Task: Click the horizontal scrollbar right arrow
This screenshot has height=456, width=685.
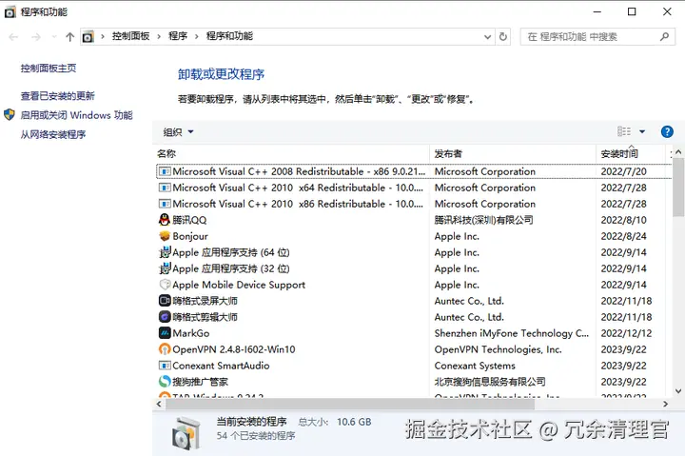Action: (665, 404)
